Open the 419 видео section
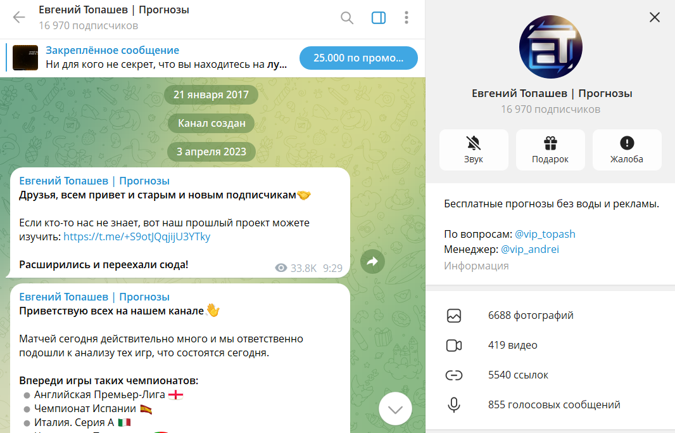Viewport: 675px width, 433px height. 550,345
